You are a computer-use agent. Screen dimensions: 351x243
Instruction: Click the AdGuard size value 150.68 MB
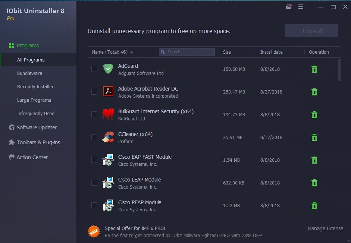[234, 69]
